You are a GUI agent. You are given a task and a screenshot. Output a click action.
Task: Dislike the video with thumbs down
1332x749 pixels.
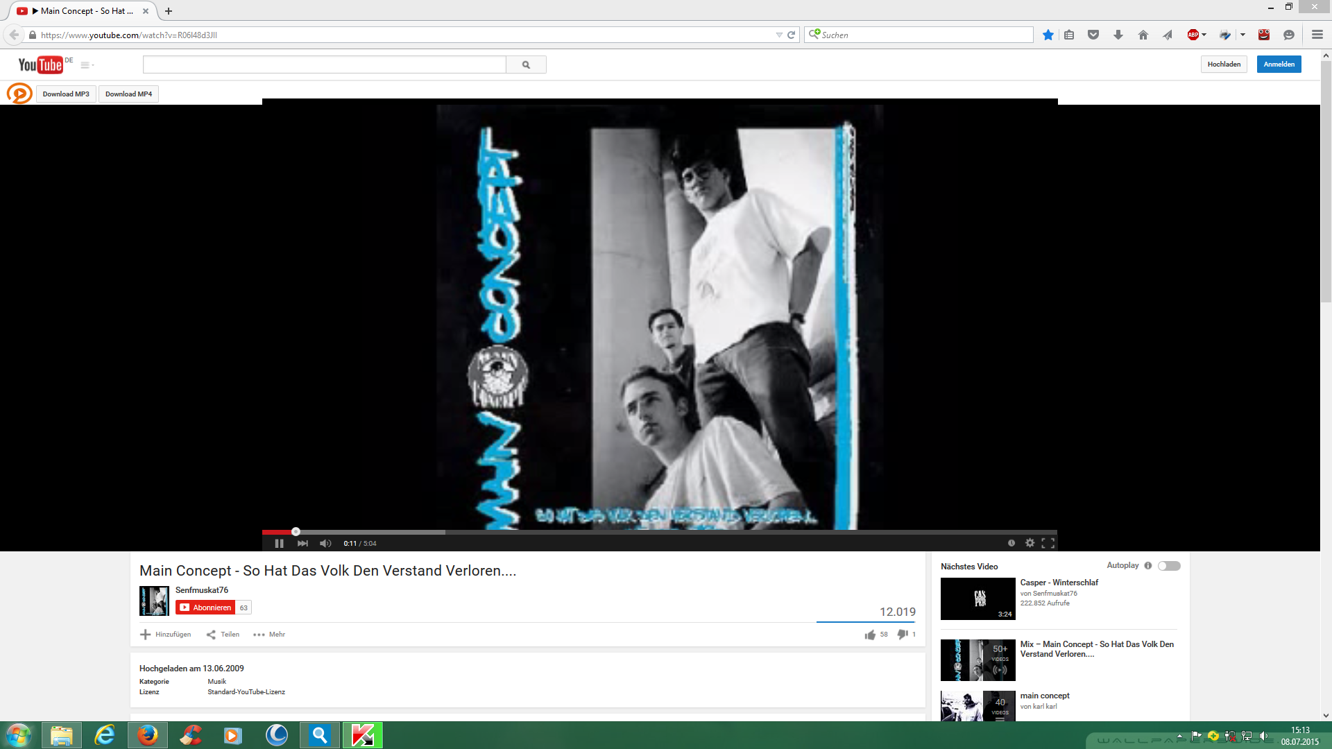902,634
